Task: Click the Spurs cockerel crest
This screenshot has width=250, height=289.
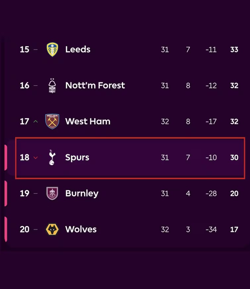Action: click(x=52, y=157)
